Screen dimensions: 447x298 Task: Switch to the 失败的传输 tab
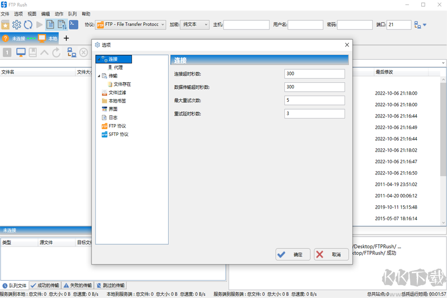[78, 285]
